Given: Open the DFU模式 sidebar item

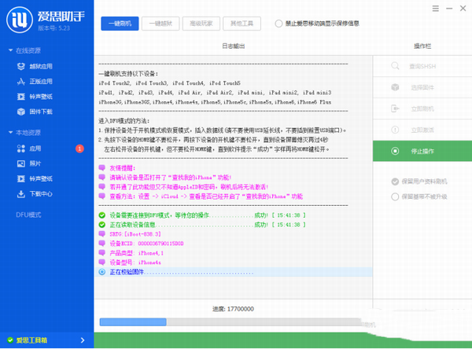Looking at the screenshot, I should 28,215.
